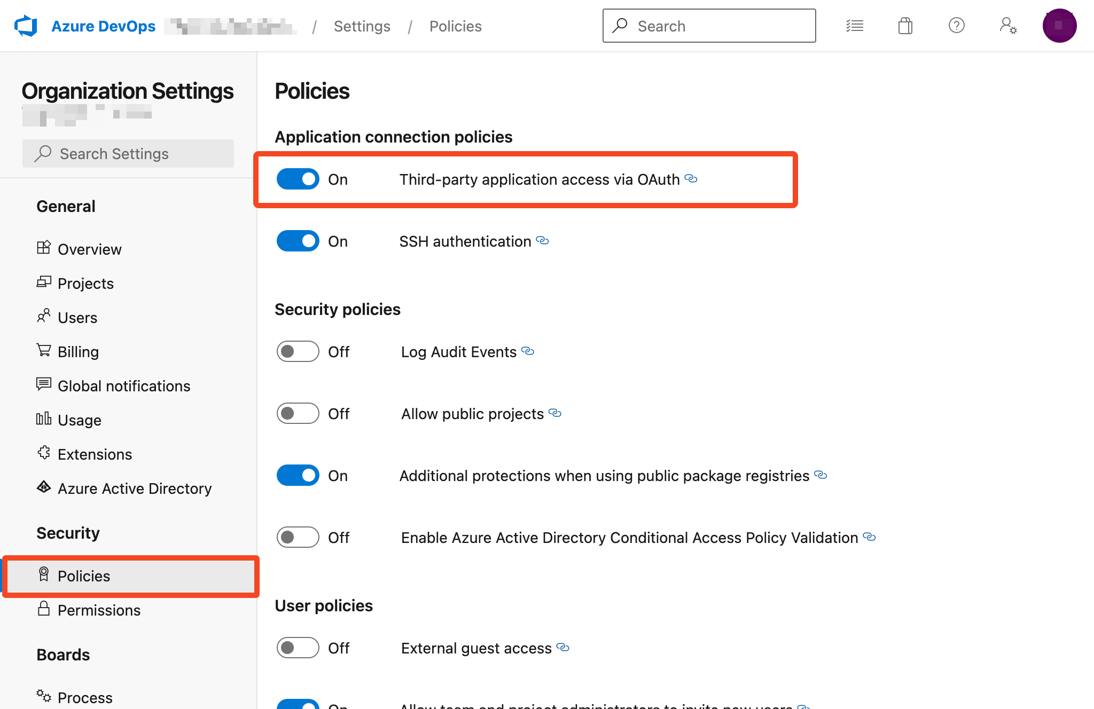Click the Overview sidebar icon

tap(44, 248)
